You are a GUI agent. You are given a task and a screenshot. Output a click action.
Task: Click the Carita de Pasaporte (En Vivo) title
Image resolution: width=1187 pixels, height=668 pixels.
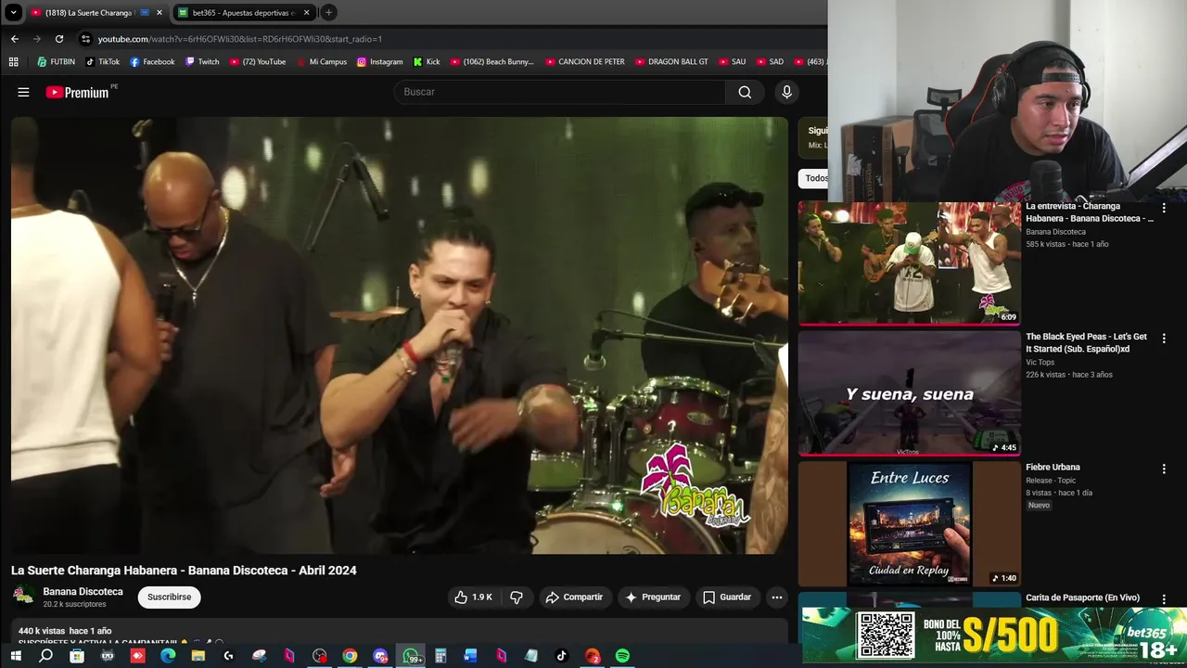coord(1082,598)
